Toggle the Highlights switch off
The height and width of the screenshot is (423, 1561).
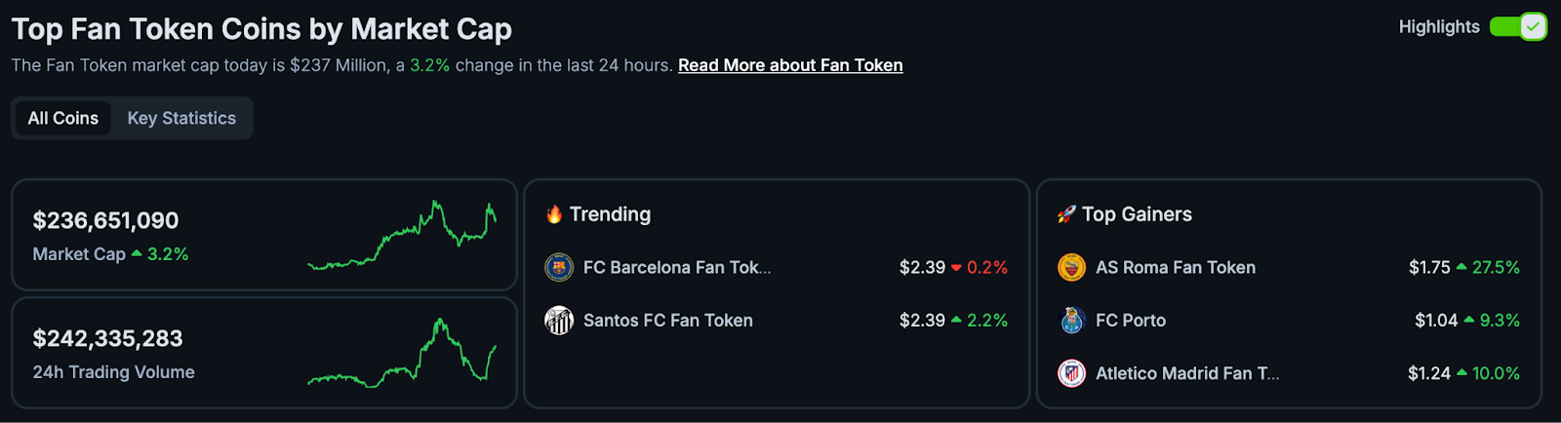pos(1517,26)
